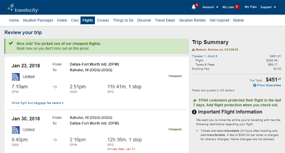Collapse the Traveler 1: Adult breakdown
The image size is (285, 153).
click(205, 56)
